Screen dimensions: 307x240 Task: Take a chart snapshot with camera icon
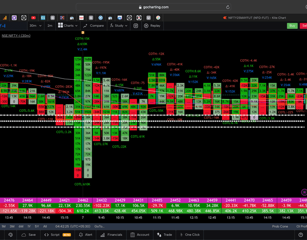pyautogui.click(x=136, y=26)
